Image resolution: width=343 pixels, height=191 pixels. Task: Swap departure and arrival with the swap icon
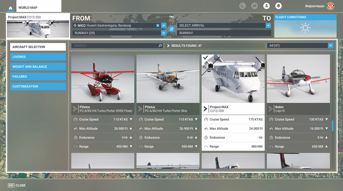(172, 29)
